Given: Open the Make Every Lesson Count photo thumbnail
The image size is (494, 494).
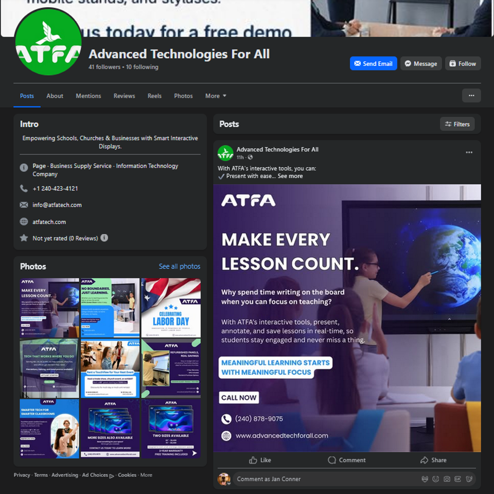Looking at the screenshot, I should coord(49,308).
